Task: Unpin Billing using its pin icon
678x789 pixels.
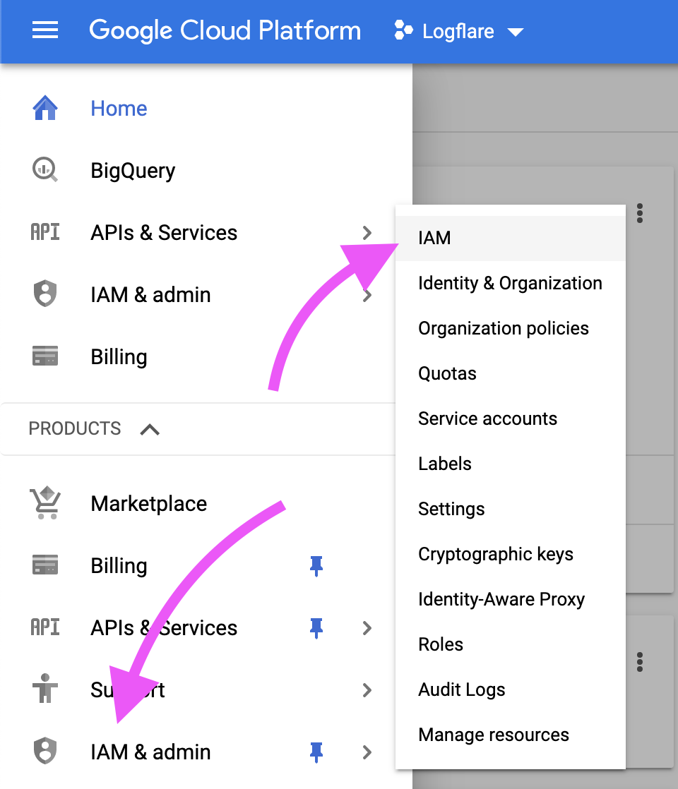Action: (x=316, y=566)
